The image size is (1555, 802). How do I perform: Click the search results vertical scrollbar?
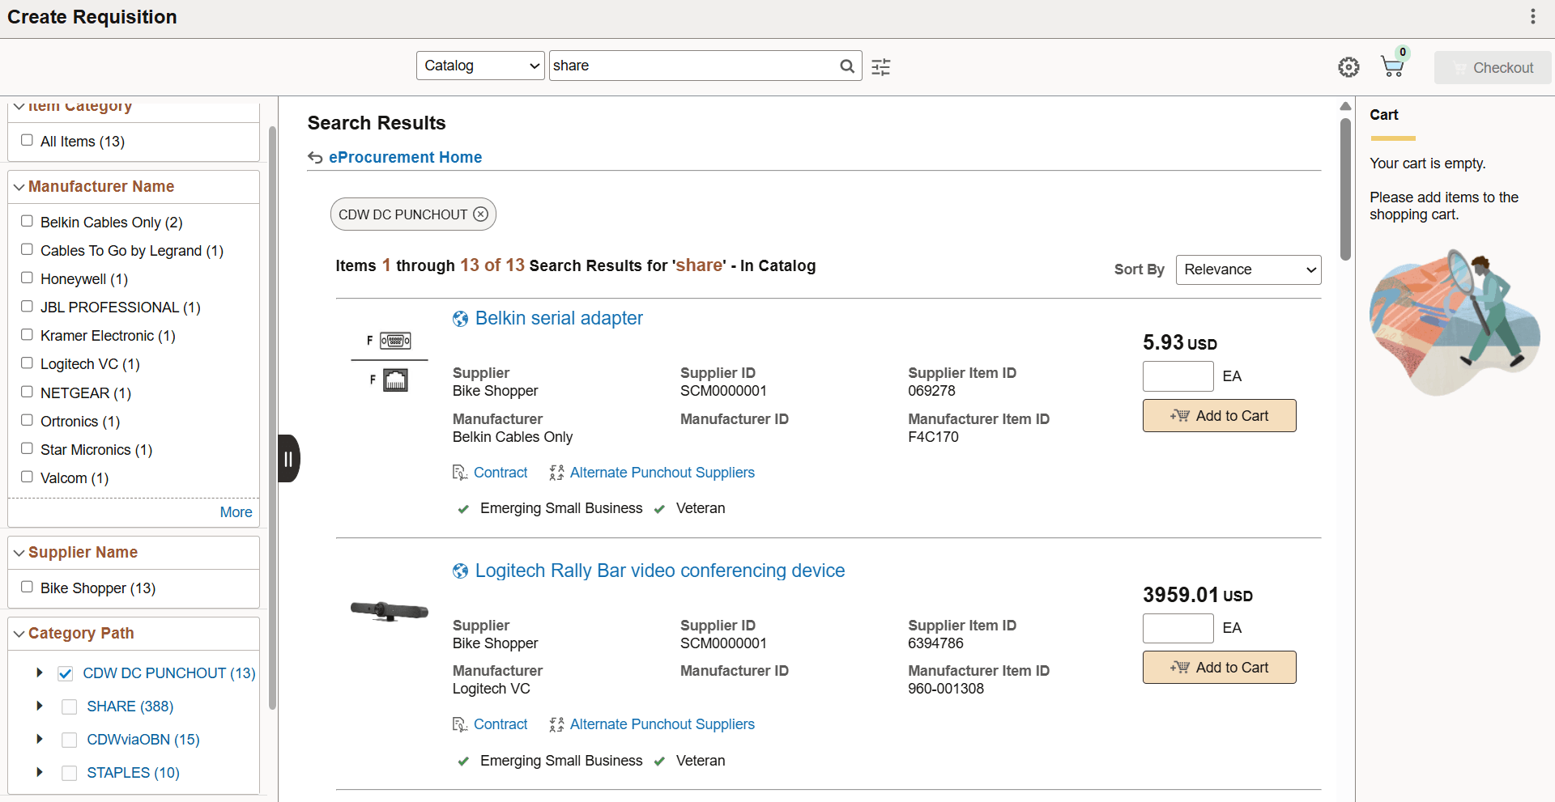pyautogui.click(x=1345, y=189)
